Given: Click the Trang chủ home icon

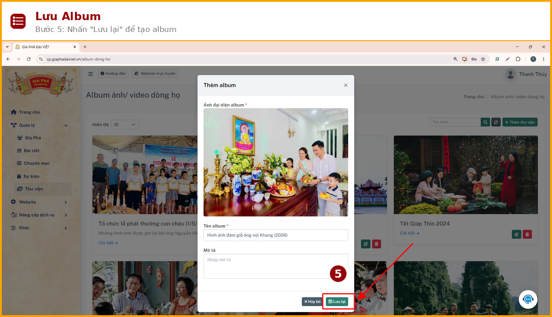Looking at the screenshot, I should coord(14,112).
